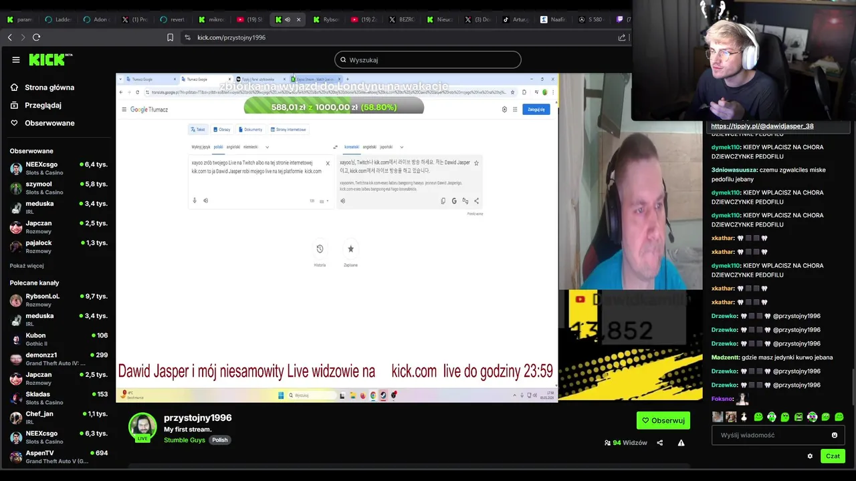Open recommended channel Kubon
The image size is (856, 481).
pyautogui.click(x=59, y=339)
